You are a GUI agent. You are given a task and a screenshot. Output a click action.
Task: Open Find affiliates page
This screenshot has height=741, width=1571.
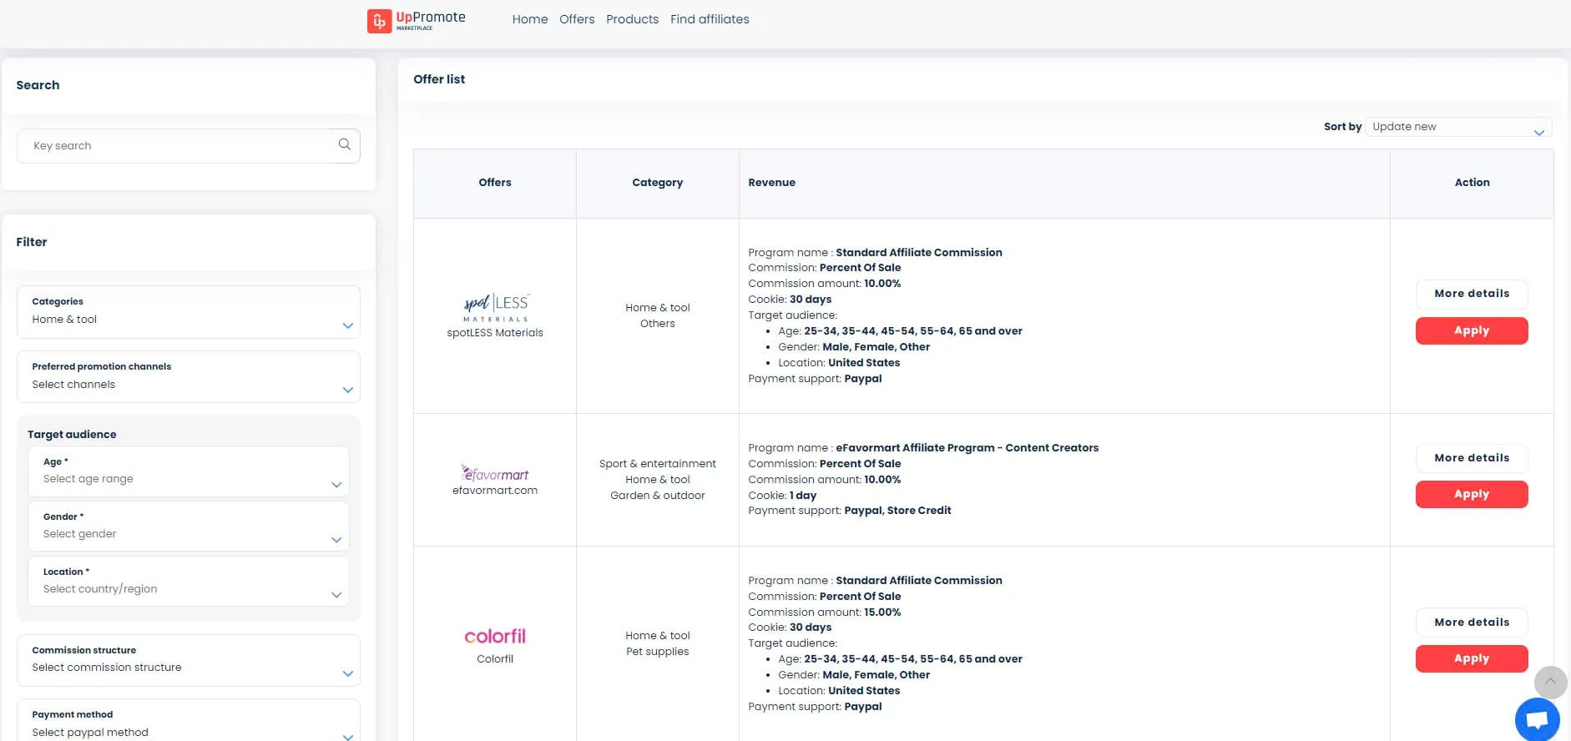(x=710, y=19)
